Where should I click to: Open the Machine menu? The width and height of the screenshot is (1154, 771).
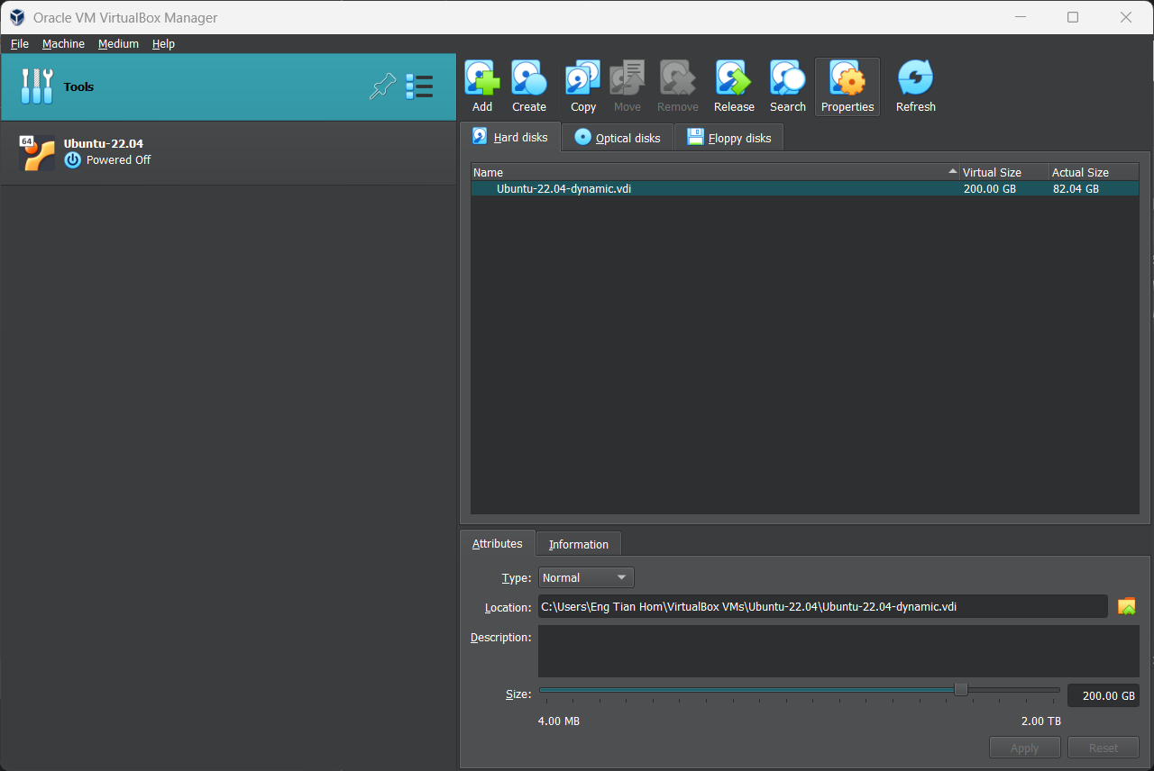(x=63, y=43)
